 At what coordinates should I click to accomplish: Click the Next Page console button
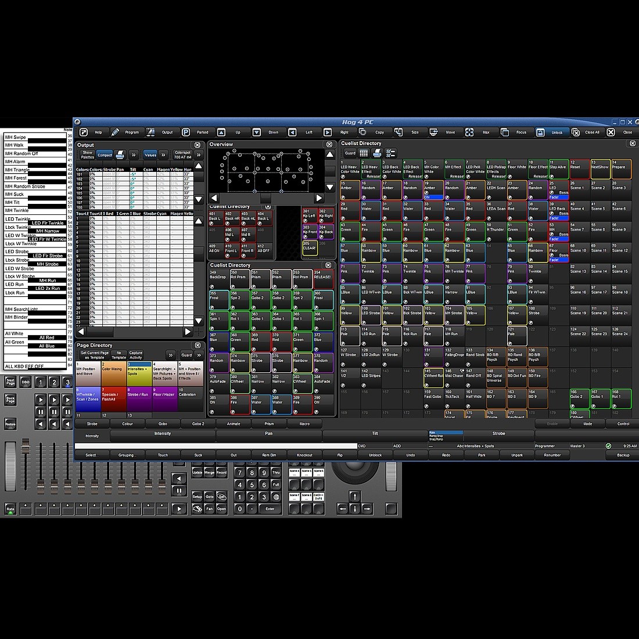(10, 382)
